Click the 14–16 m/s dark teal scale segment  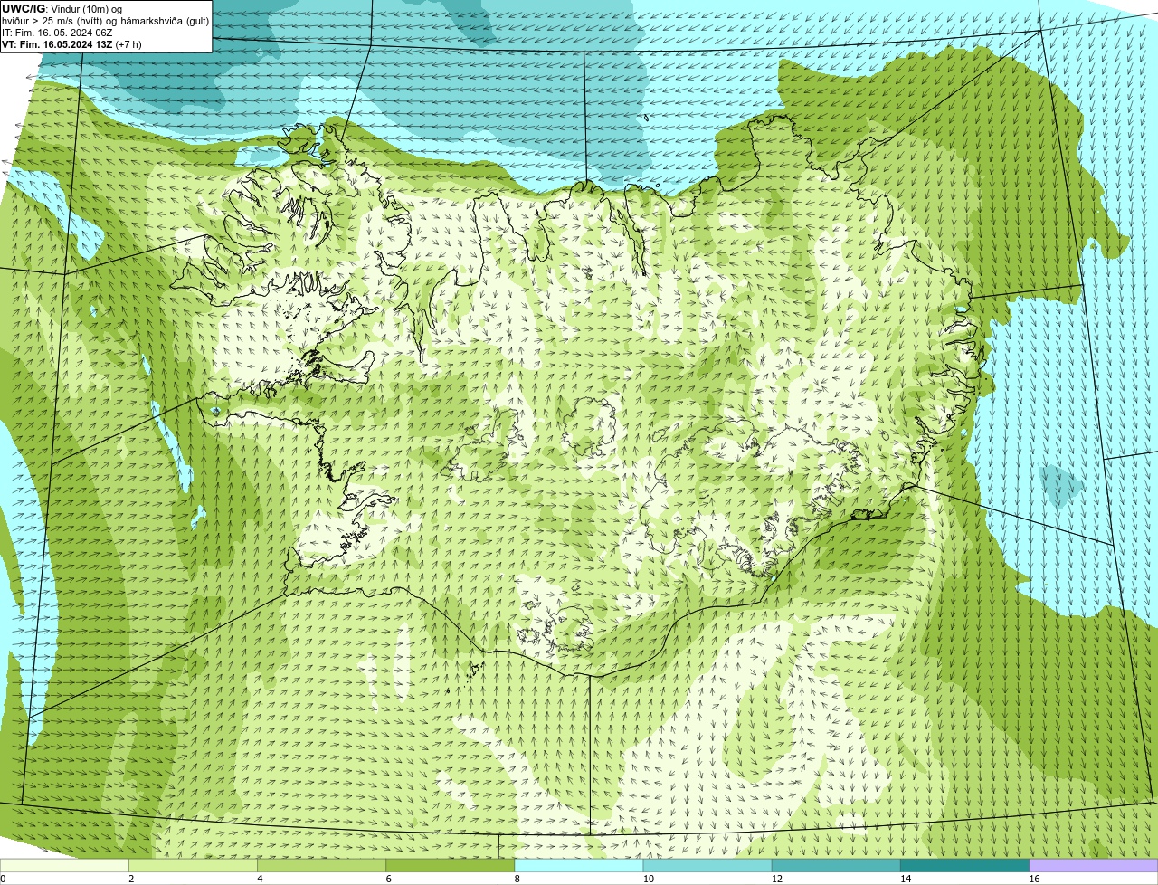point(965,866)
